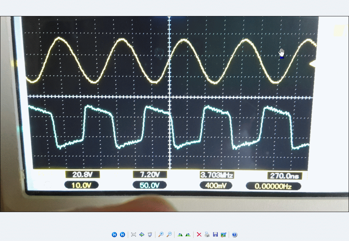Click the cyan 50.0V channel scale label
349x241 pixels.
(x=150, y=185)
